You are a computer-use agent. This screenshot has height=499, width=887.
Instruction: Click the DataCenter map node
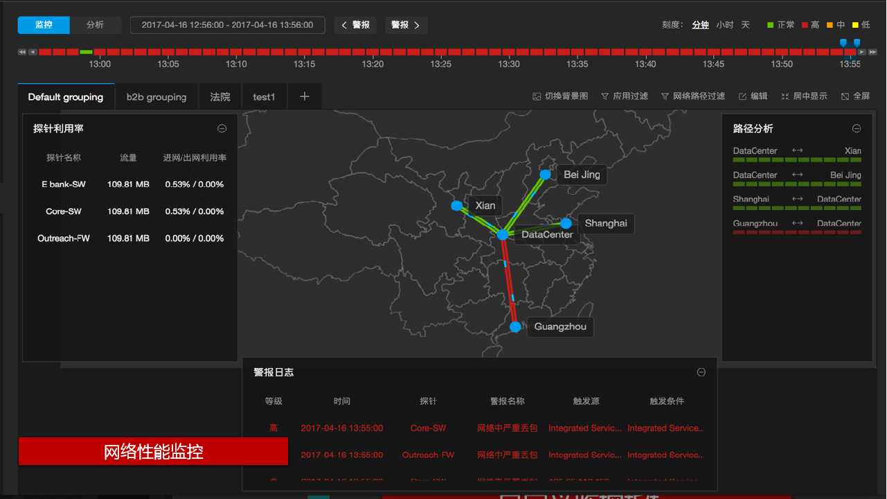(x=503, y=235)
